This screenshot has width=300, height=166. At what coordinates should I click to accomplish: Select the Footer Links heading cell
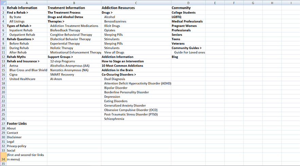[x=17, y=123]
